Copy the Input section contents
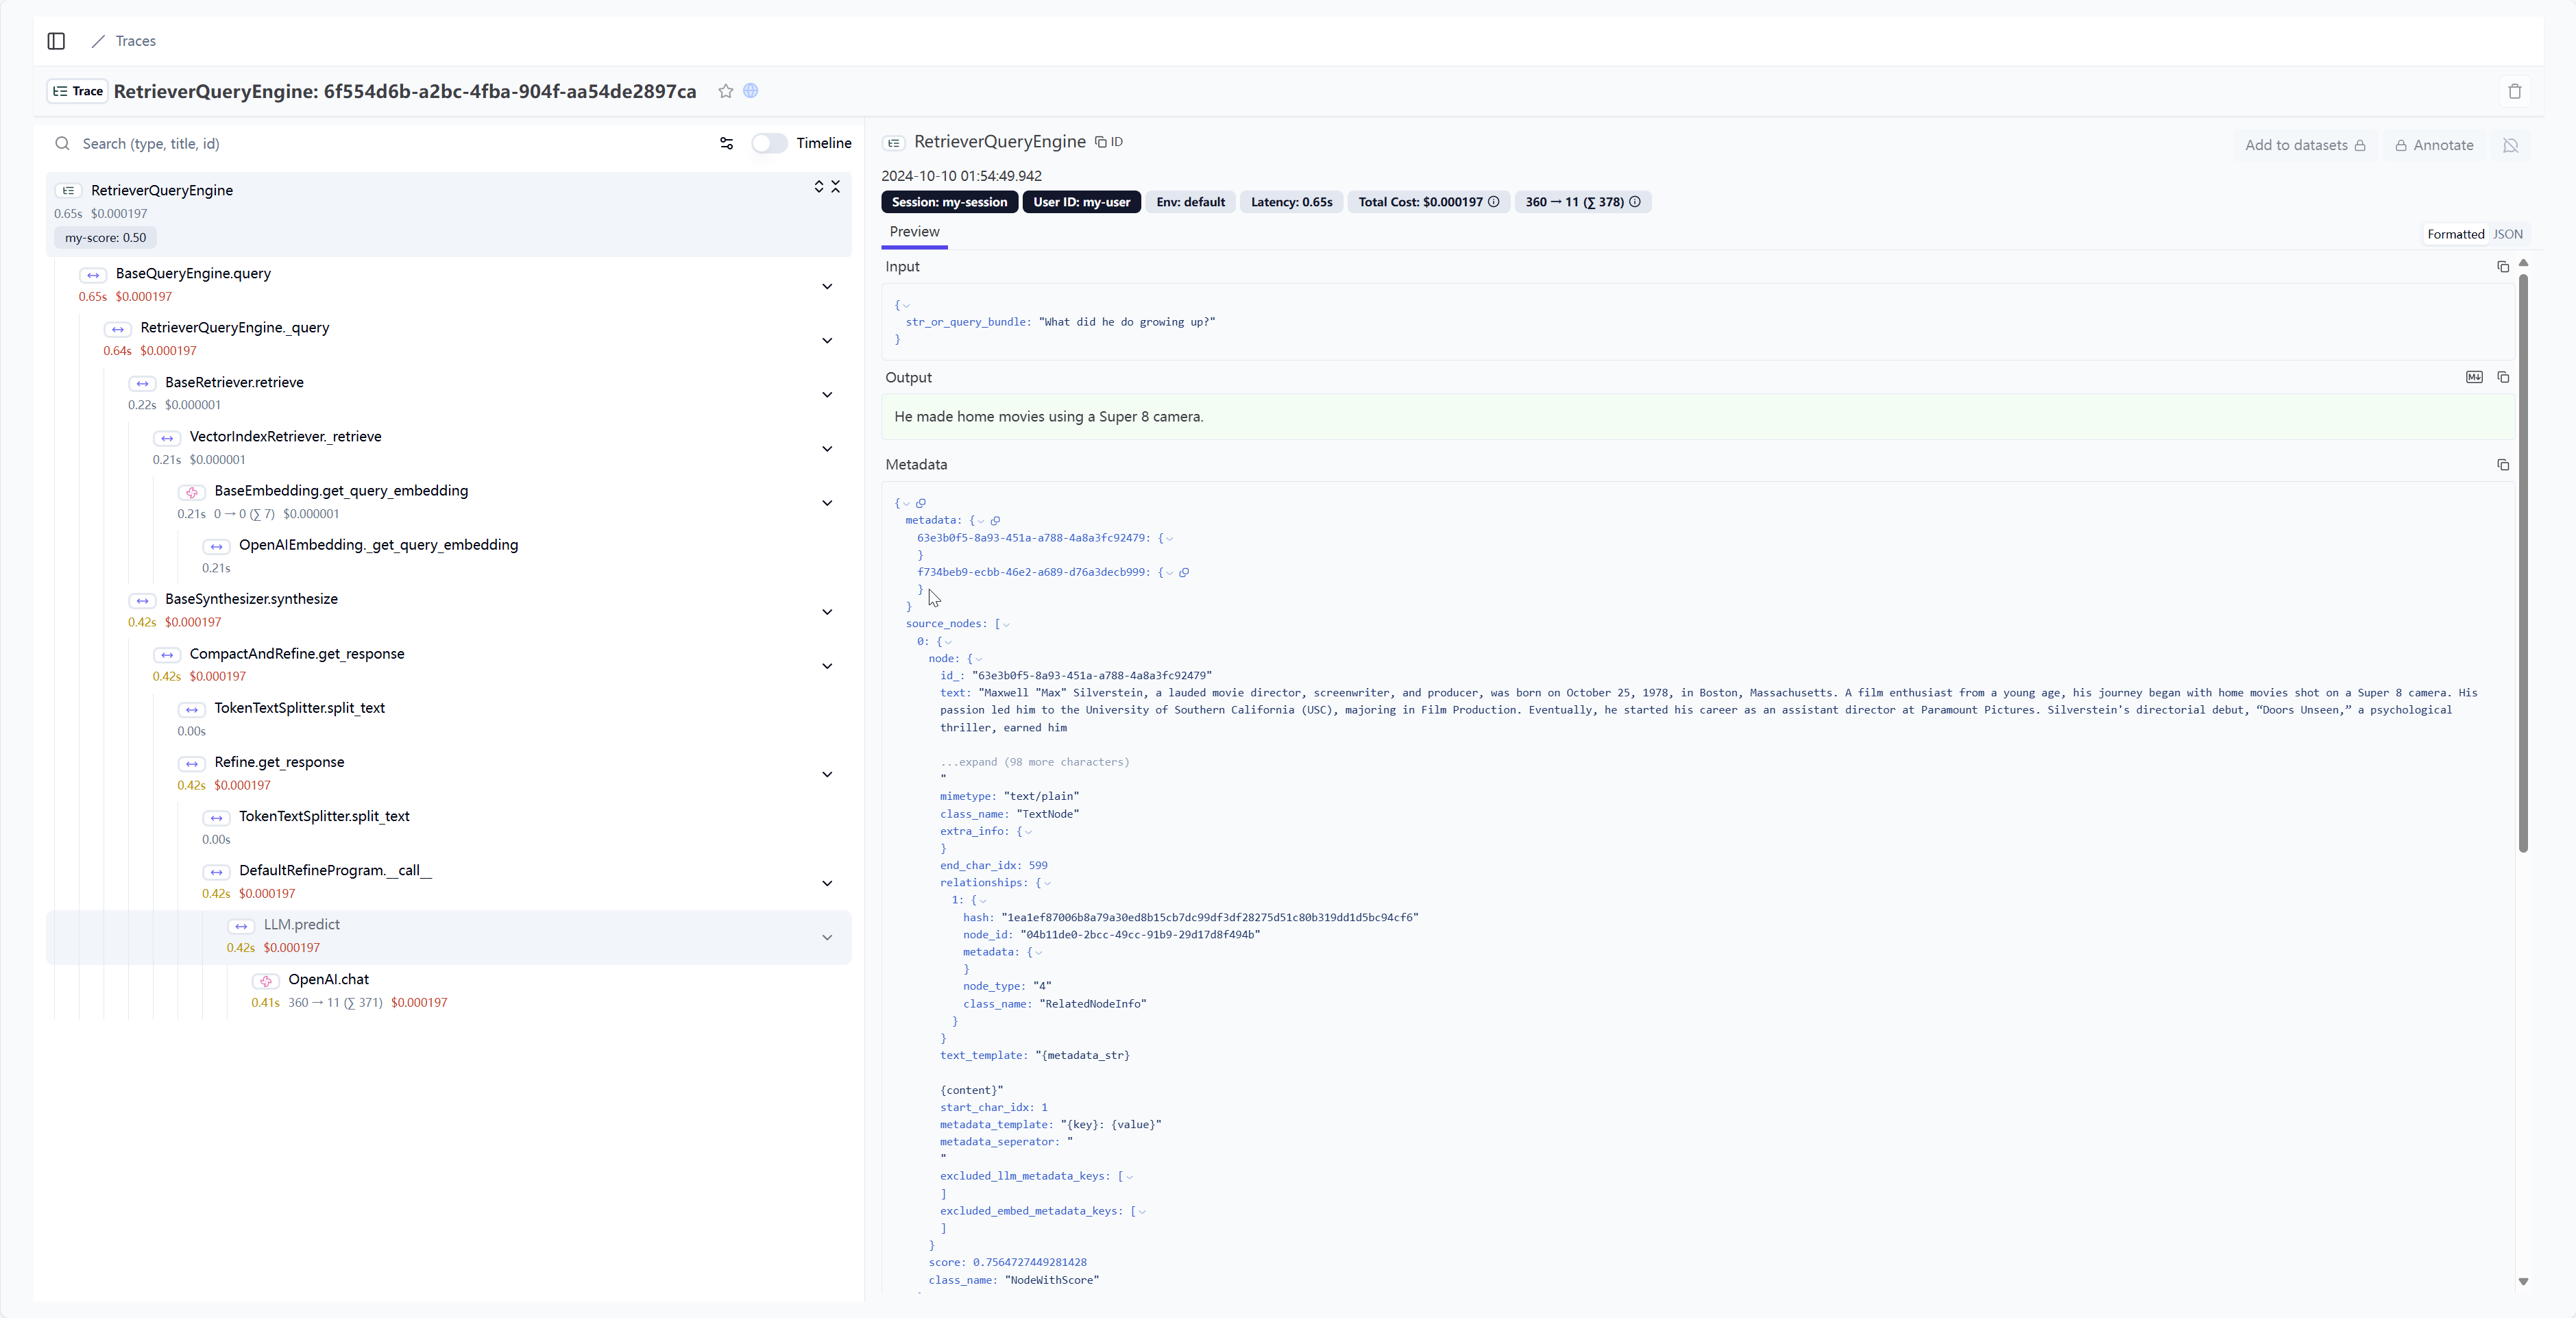The image size is (2576, 1318). 2504,266
